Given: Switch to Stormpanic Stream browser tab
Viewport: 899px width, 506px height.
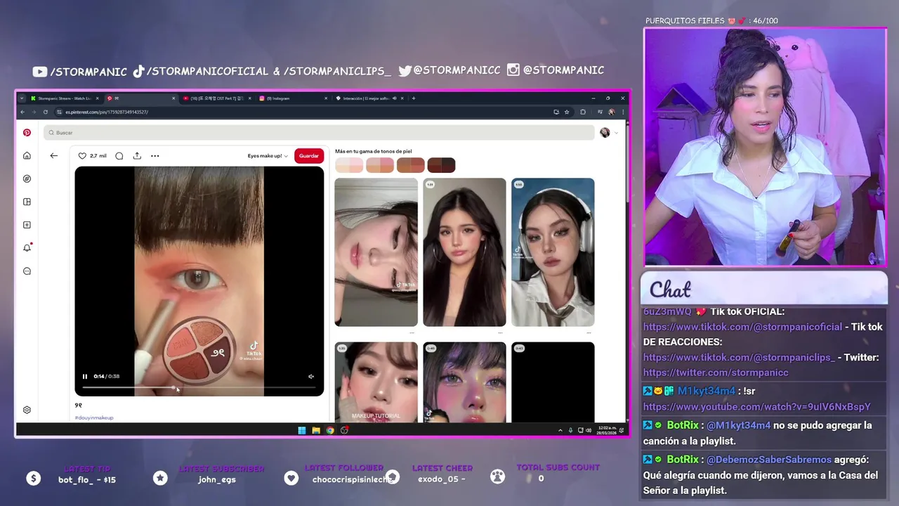Looking at the screenshot, I should click(65, 98).
